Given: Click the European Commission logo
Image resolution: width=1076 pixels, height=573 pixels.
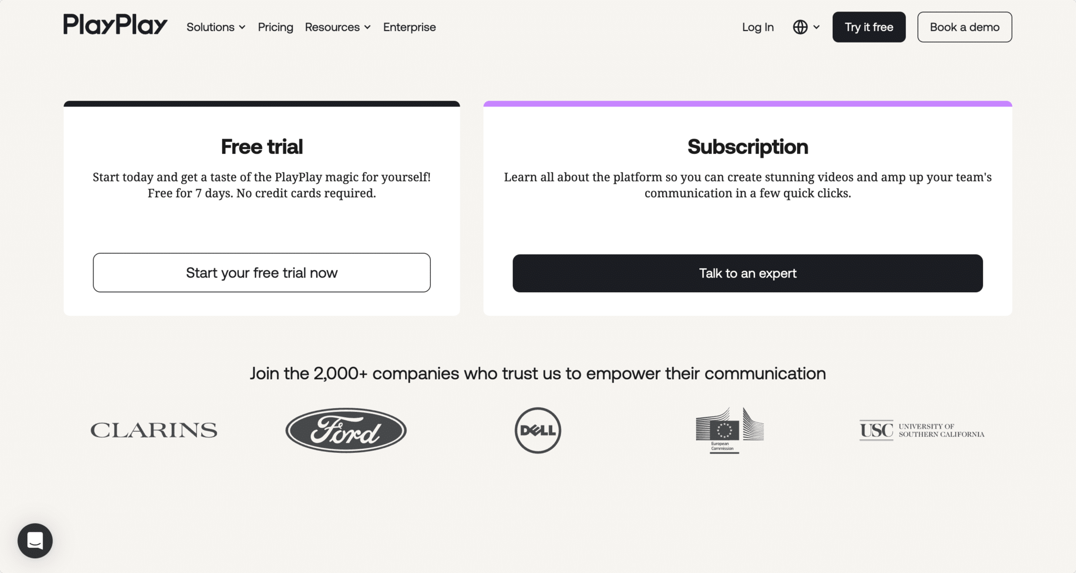Looking at the screenshot, I should point(730,430).
